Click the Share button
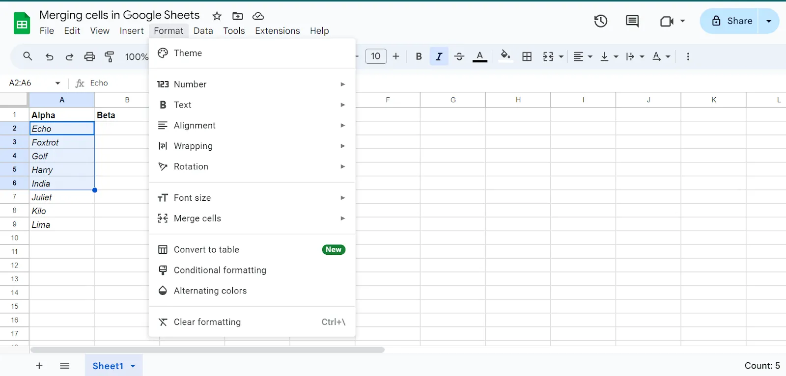Image resolution: width=786 pixels, height=376 pixels. click(x=729, y=21)
